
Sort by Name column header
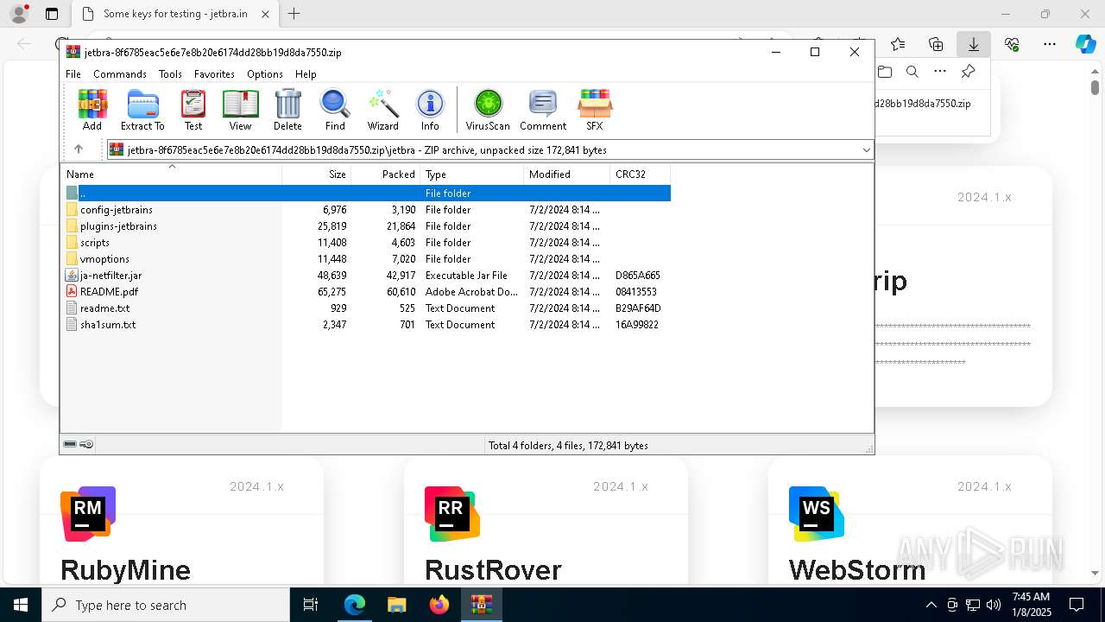tap(171, 175)
